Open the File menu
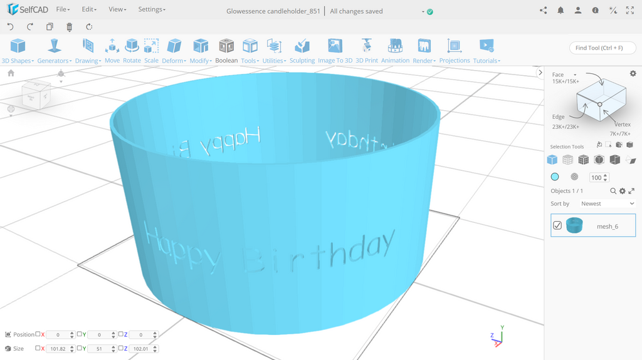This screenshot has width=642, height=360. (x=63, y=9)
